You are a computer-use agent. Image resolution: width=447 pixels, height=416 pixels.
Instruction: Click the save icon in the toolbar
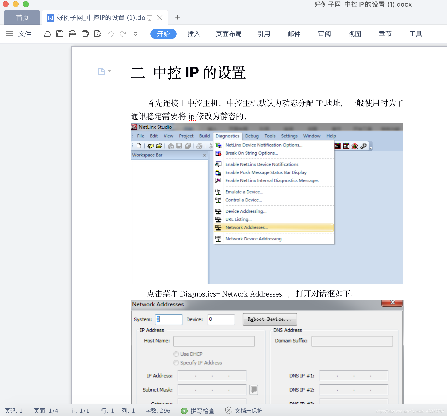pos(60,34)
